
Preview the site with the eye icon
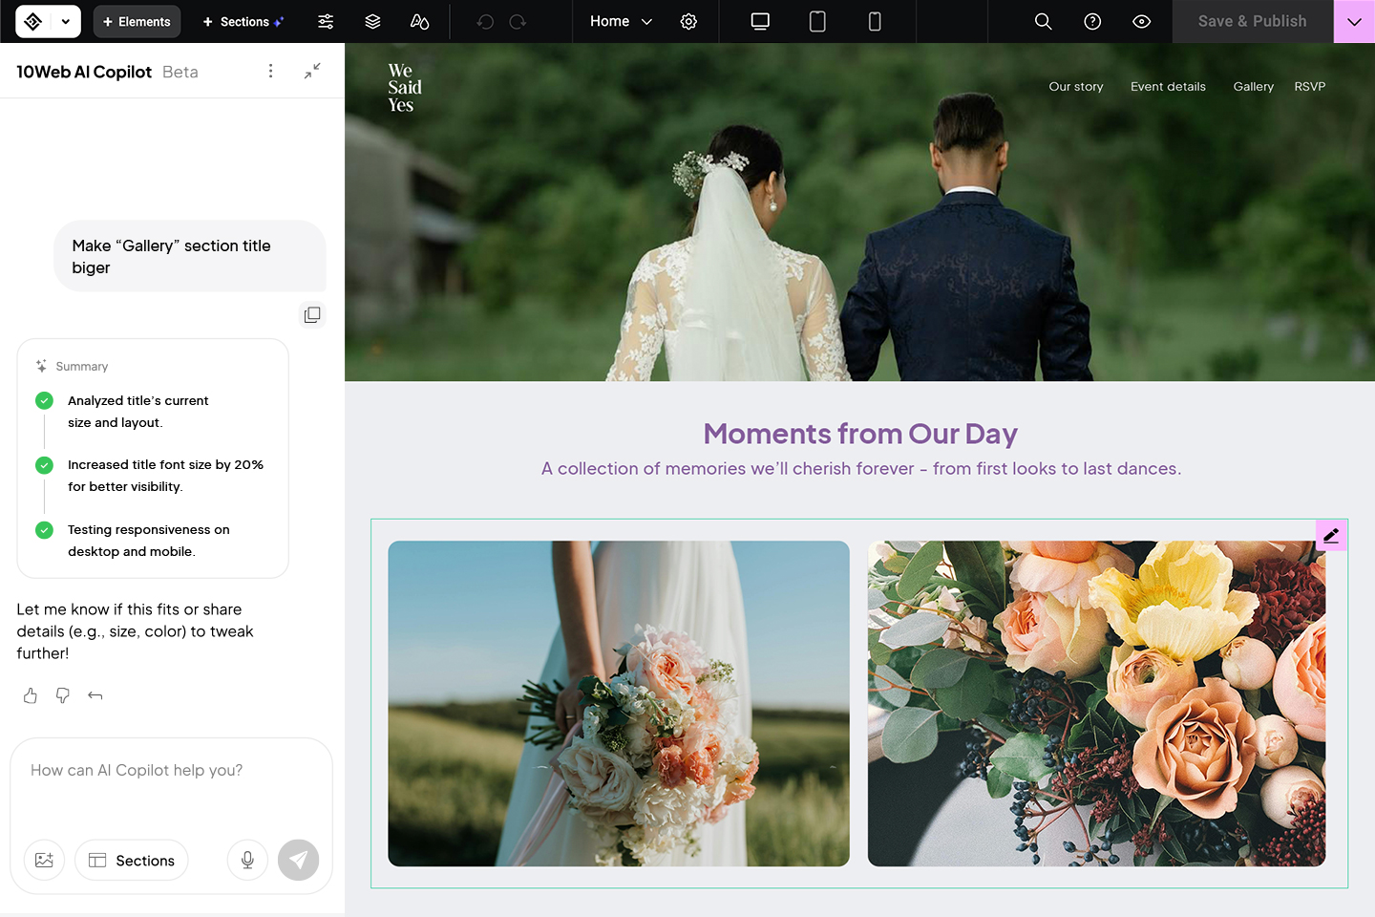pos(1141,21)
